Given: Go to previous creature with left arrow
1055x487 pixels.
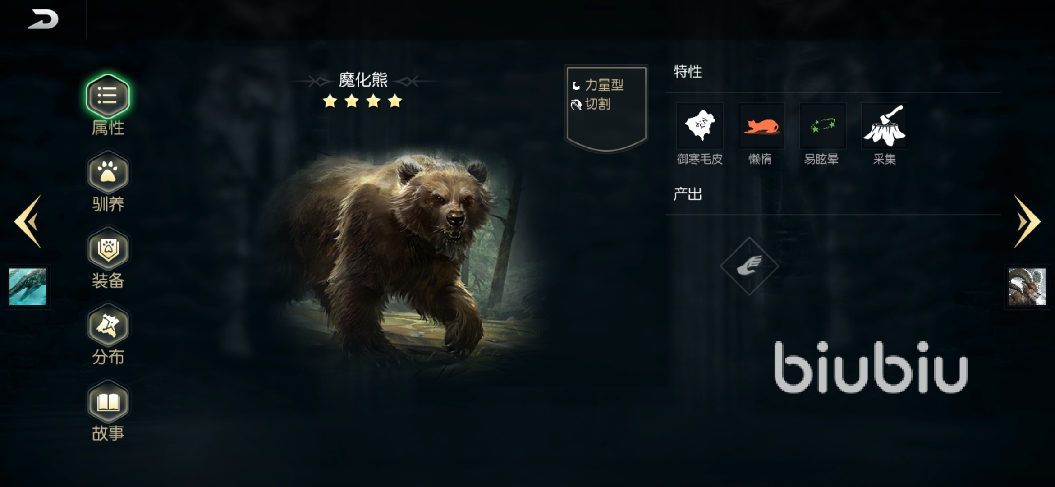Looking at the screenshot, I should coord(28,221).
